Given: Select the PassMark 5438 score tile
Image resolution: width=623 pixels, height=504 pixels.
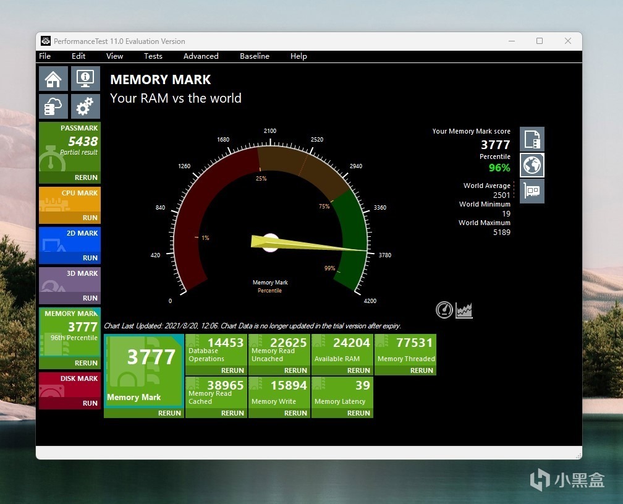Looking at the screenshot, I should pos(69,147).
